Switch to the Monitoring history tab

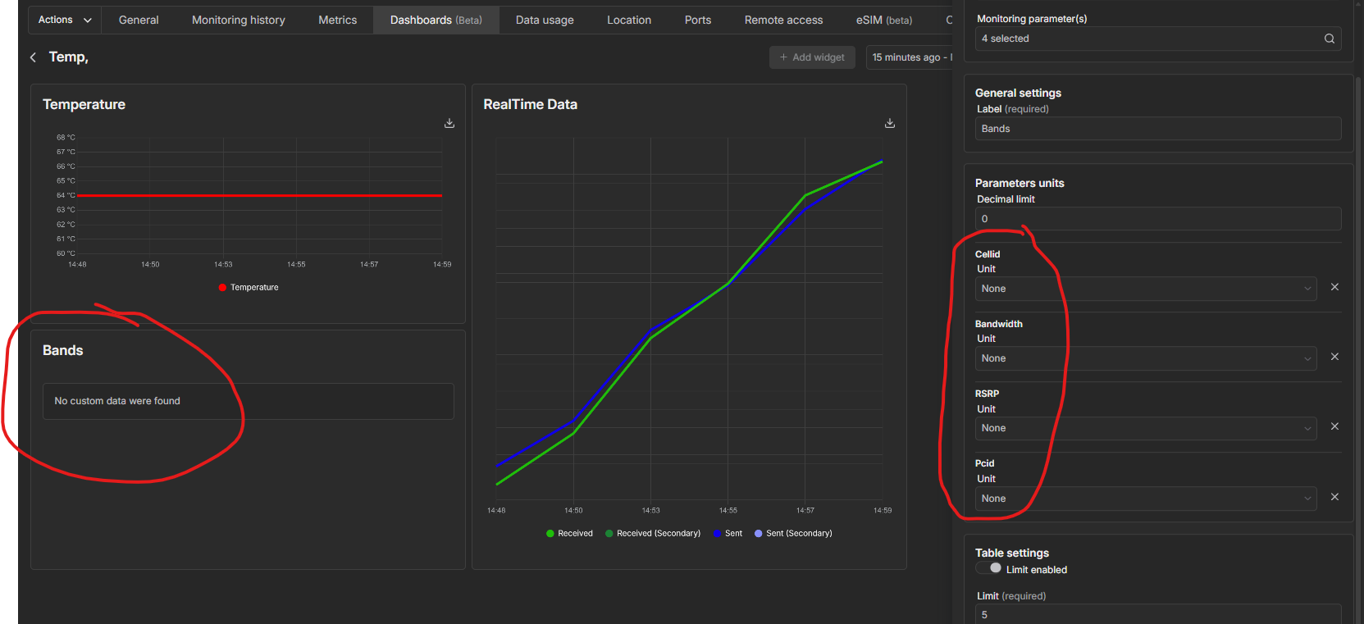click(x=238, y=20)
